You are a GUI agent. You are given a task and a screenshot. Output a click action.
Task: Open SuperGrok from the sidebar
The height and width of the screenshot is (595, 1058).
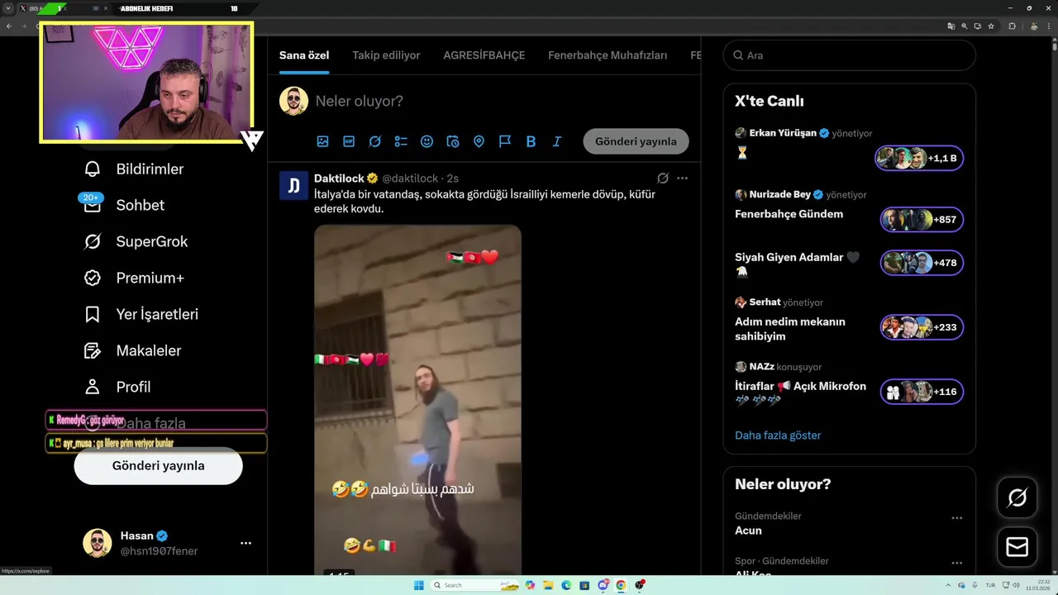pos(136,242)
